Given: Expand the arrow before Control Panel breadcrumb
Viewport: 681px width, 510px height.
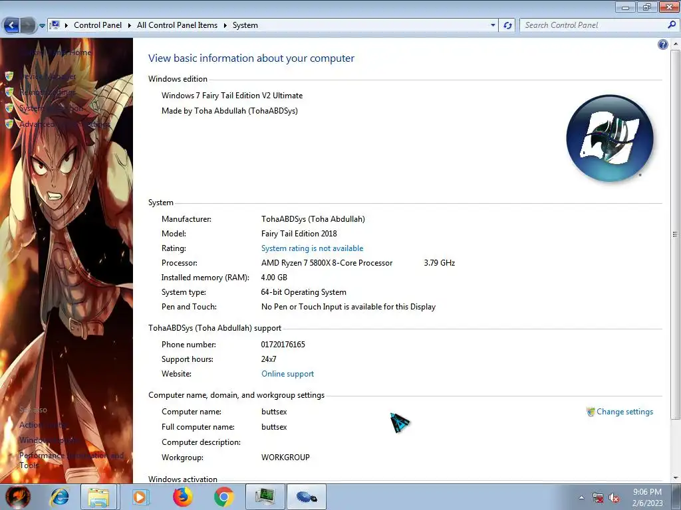Looking at the screenshot, I should pos(67,25).
